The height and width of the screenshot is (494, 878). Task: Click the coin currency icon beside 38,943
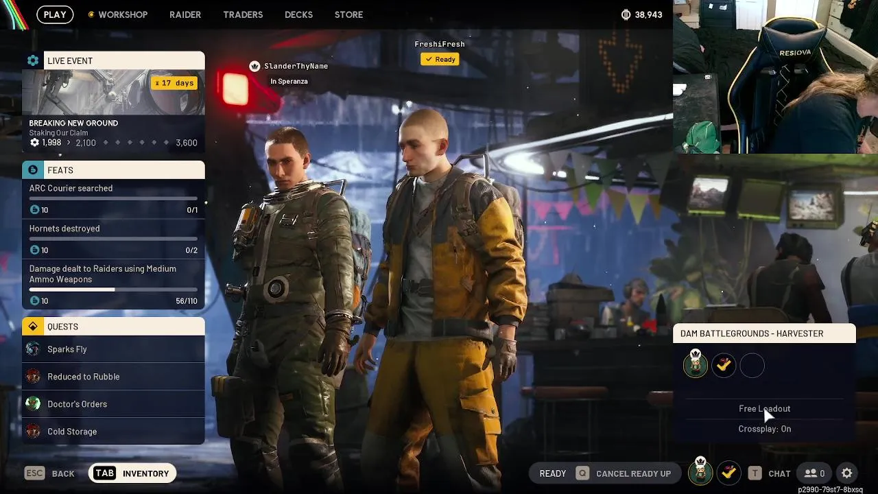(x=626, y=14)
